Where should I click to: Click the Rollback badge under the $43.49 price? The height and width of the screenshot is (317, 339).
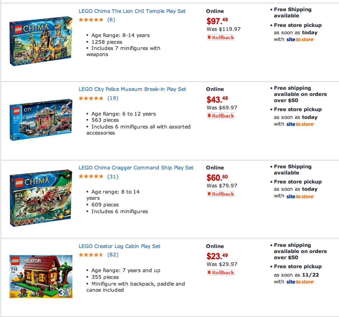[221, 116]
